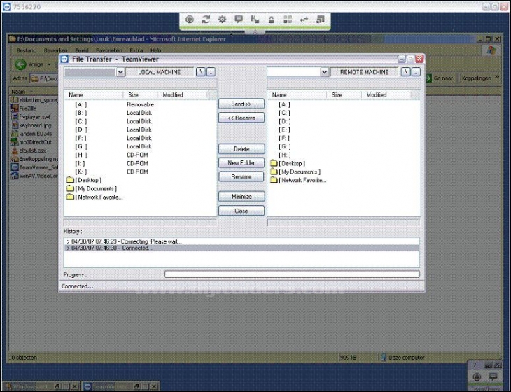Screen dimensions: 511x392
Task: Go up one level on remote machine
Action: [416, 72]
